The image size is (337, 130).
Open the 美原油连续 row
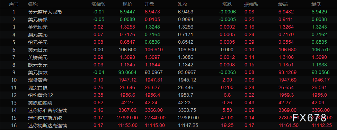coord(168,103)
